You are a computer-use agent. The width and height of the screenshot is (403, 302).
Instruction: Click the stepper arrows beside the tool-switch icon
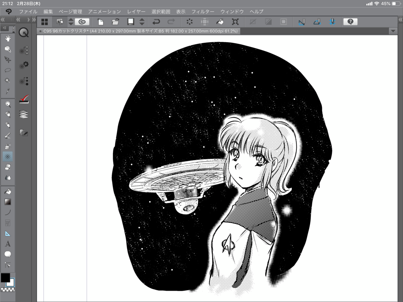[71, 22]
